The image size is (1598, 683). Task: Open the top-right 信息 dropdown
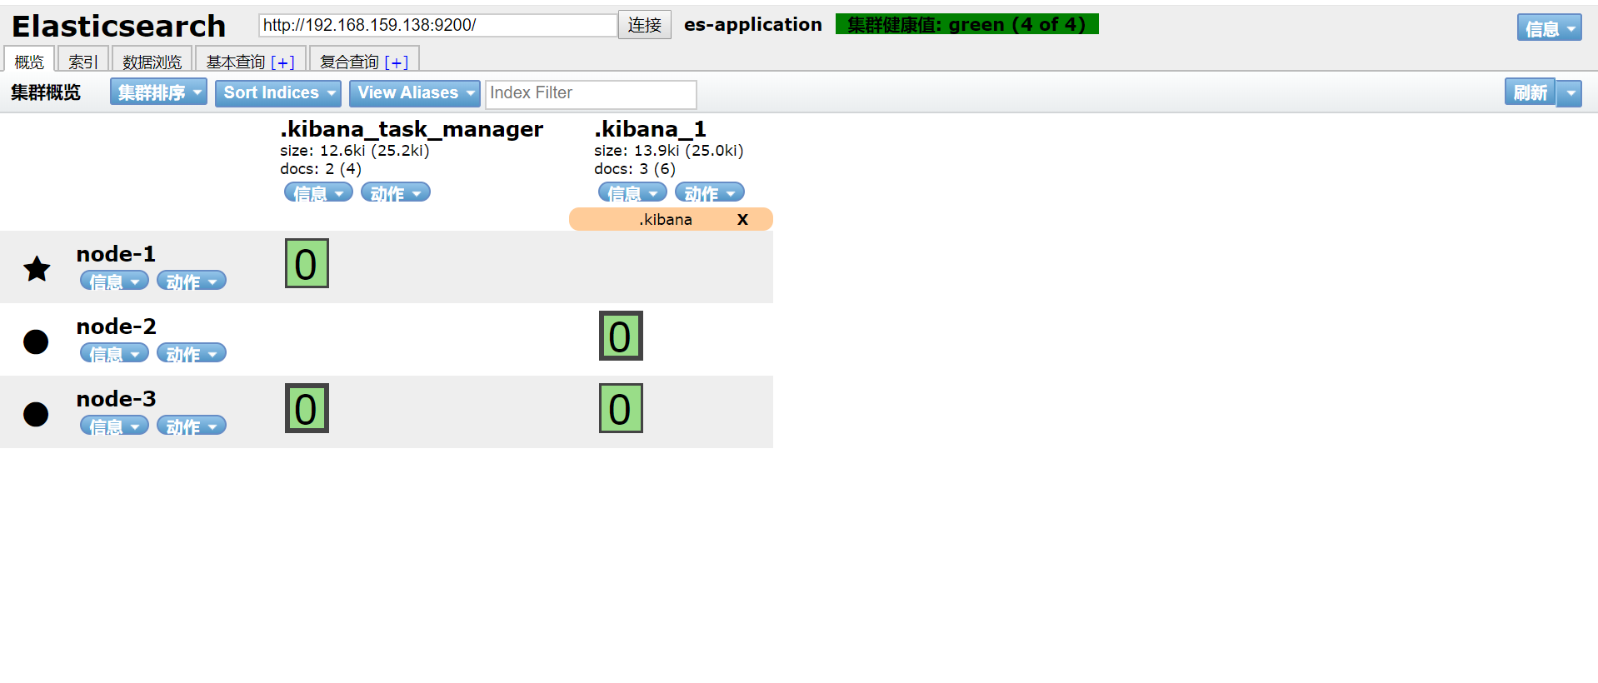pos(1549,27)
